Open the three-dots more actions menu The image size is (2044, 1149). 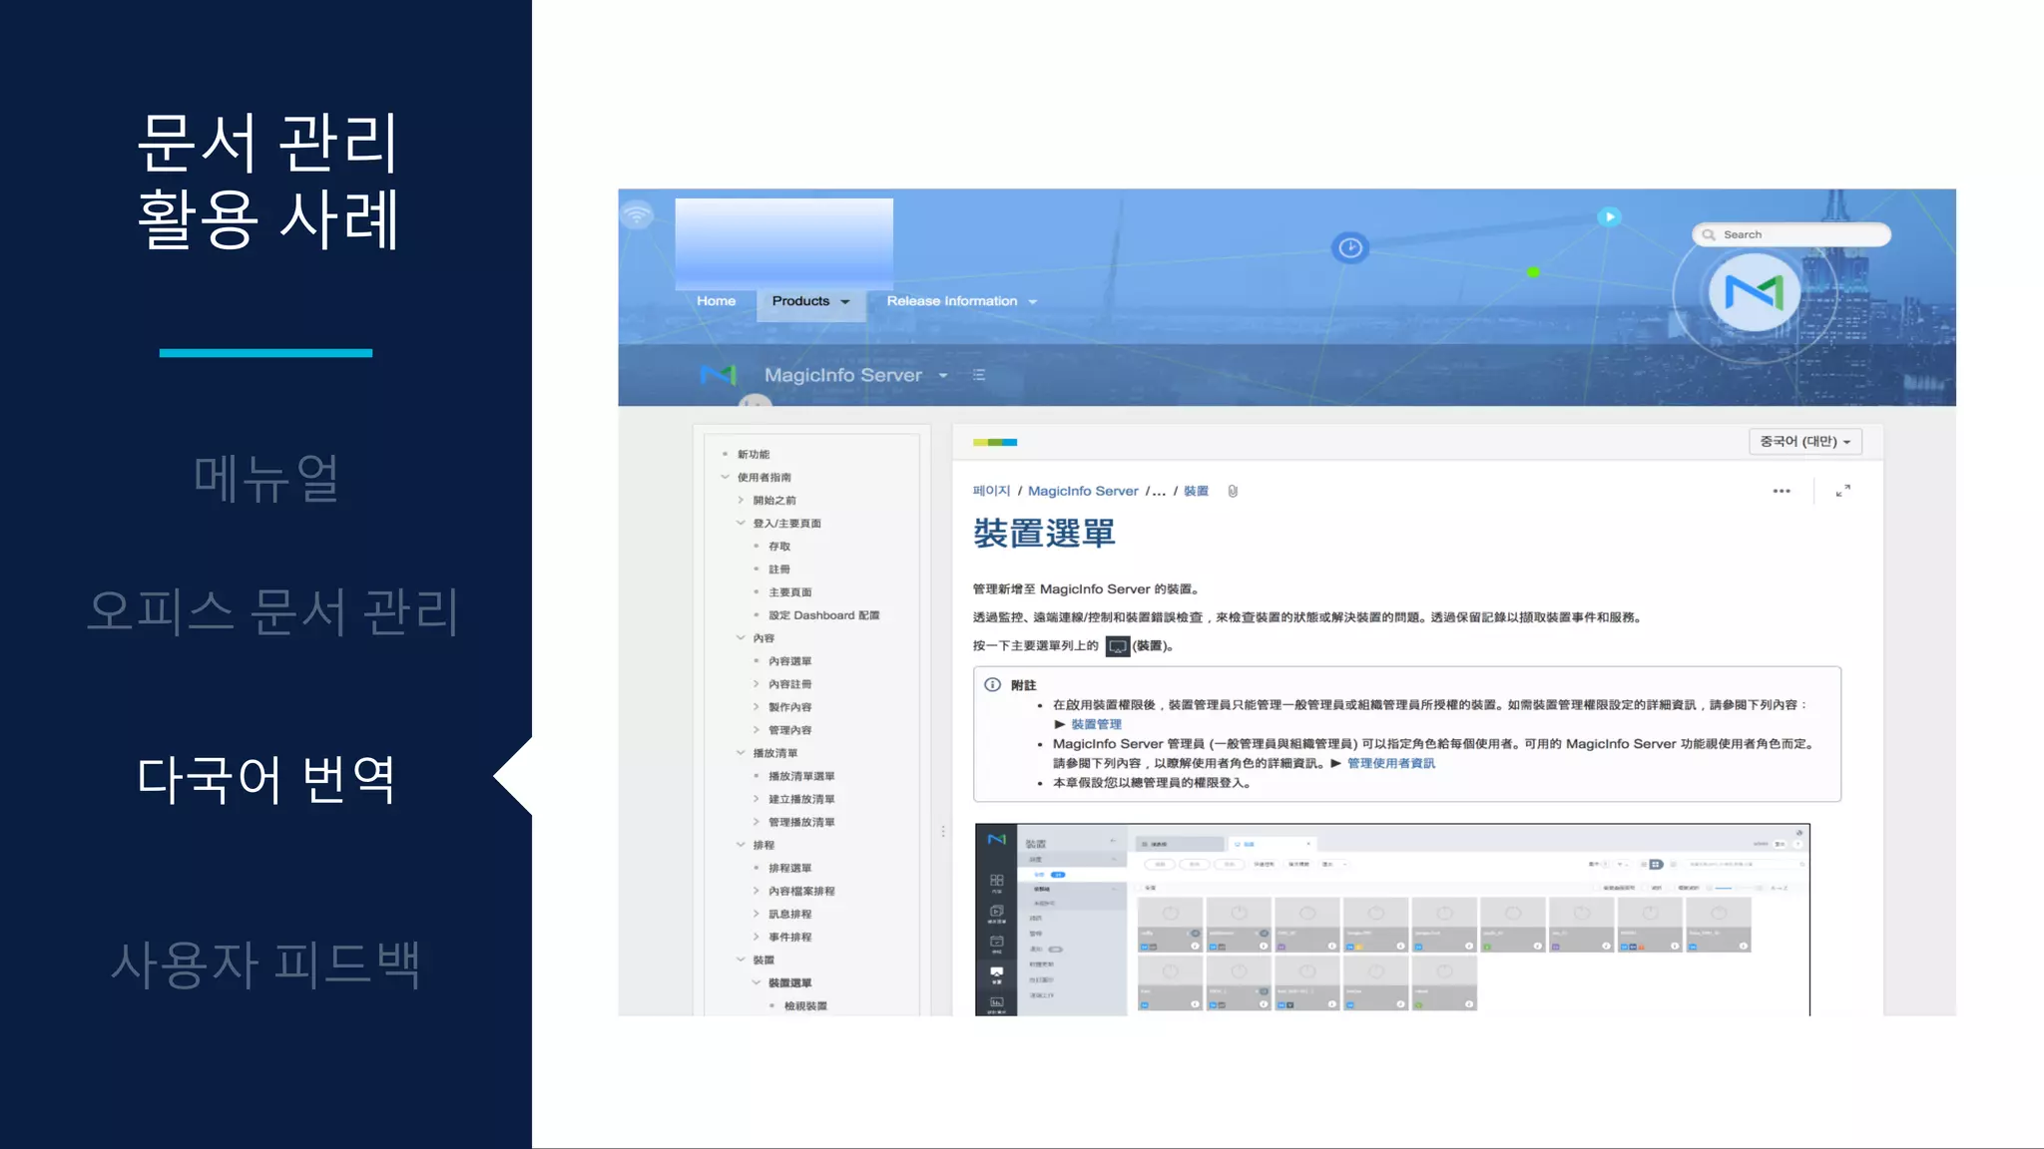point(1782,491)
